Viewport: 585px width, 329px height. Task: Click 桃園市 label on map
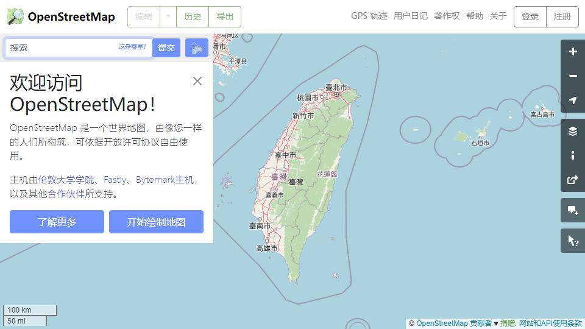point(307,97)
